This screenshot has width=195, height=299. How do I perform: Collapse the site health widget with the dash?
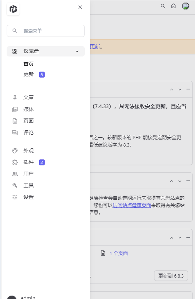tap(188, 181)
